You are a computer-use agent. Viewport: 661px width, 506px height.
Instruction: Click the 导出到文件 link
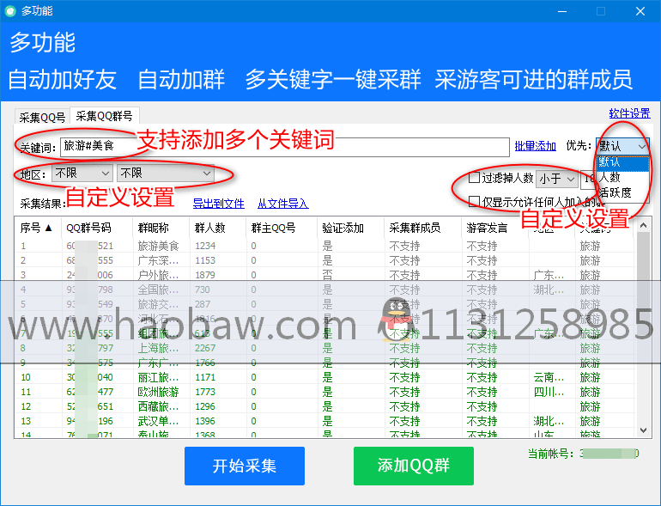coord(218,204)
